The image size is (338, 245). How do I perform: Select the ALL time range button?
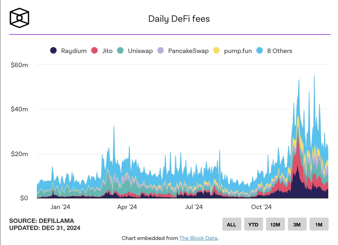tap(232, 224)
